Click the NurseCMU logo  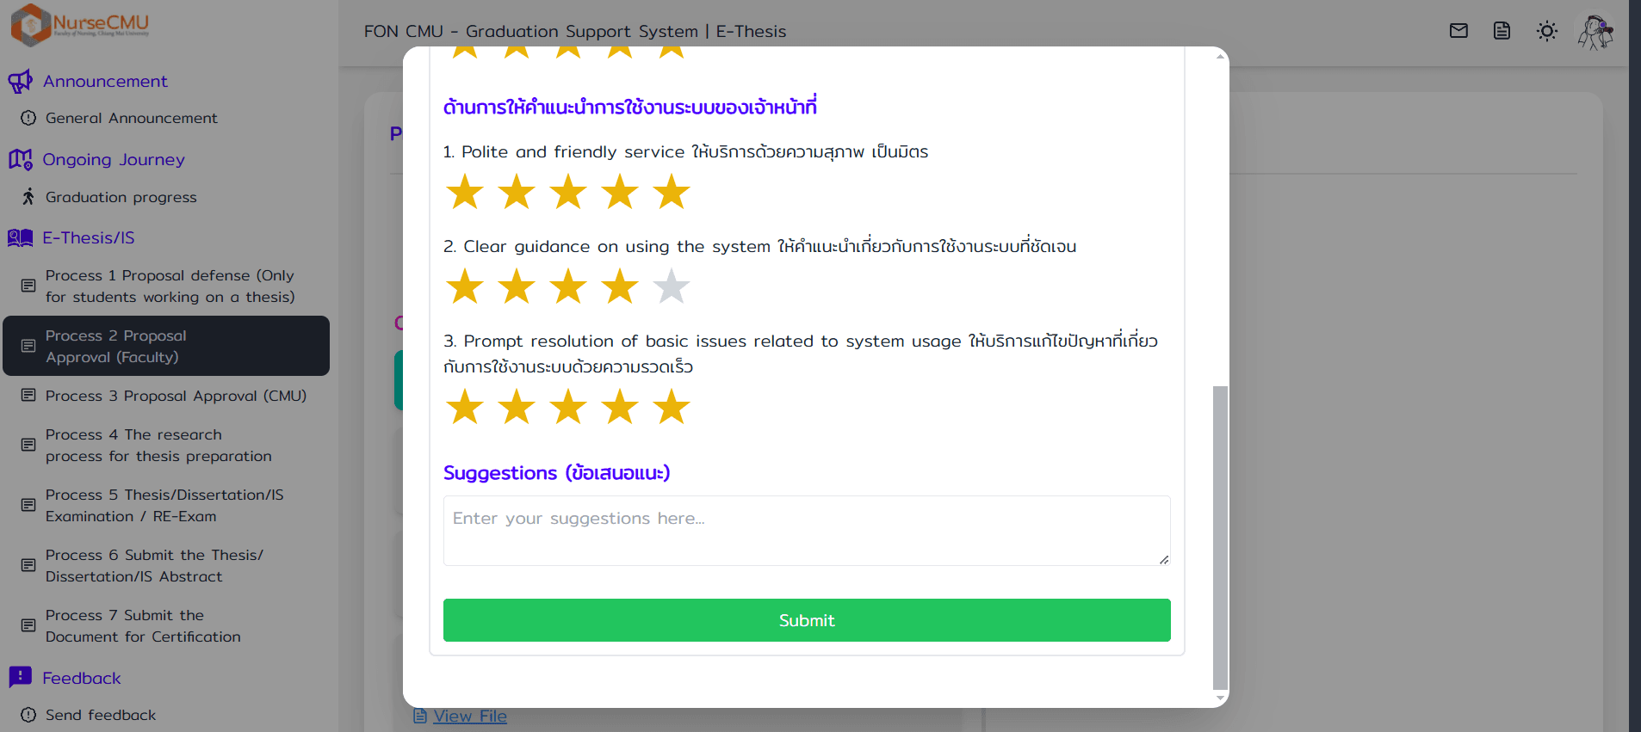click(x=80, y=24)
